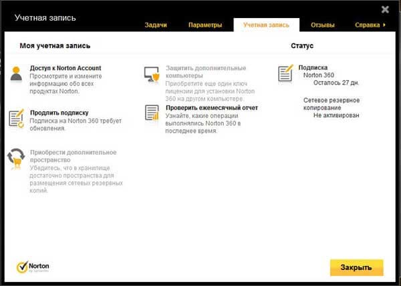Click the shopping cart storage icon
Screen dimensions: 401x286
(x=16, y=159)
